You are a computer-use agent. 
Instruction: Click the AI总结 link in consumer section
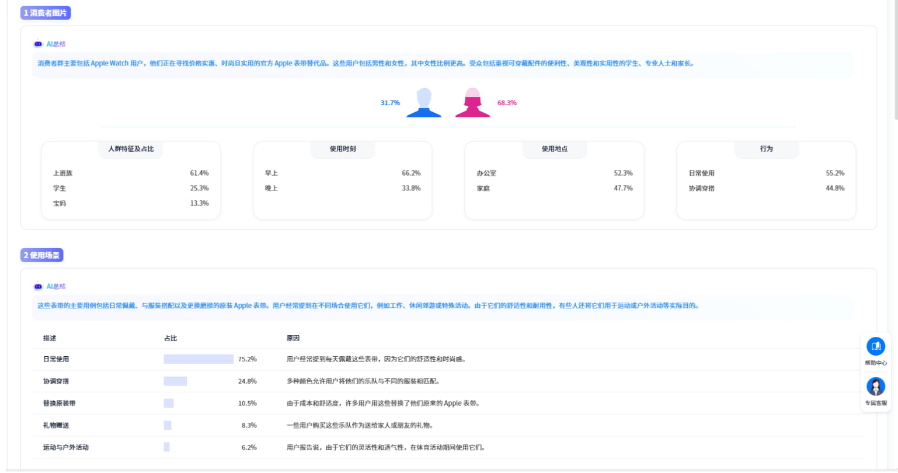pyautogui.click(x=55, y=44)
